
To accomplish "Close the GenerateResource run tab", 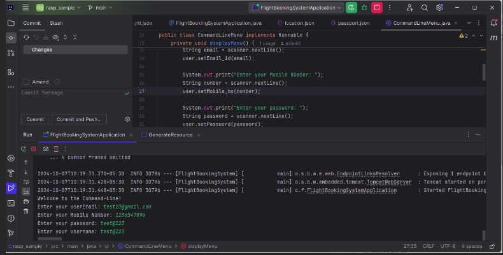I will (199, 135).
